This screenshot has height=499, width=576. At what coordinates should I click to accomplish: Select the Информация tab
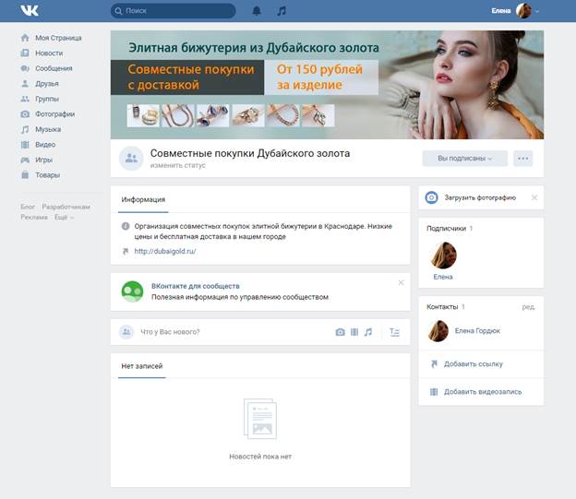[143, 199]
